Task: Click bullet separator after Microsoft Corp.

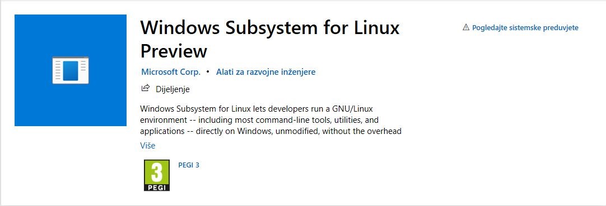Action: click(208, 71)
